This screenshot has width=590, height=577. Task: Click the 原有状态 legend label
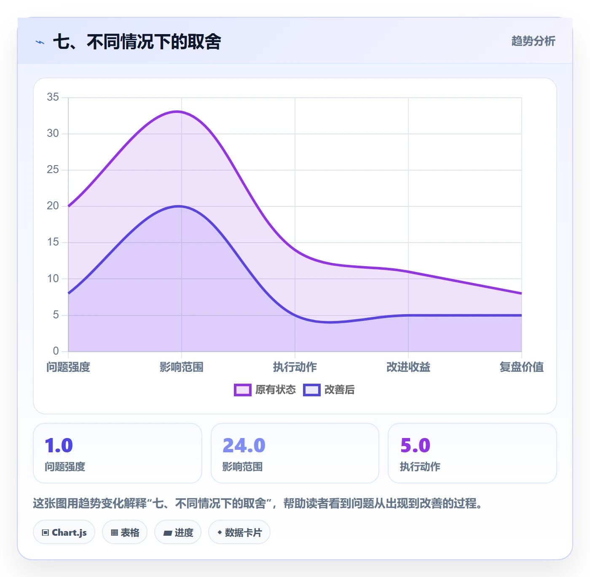pos(275,390)
